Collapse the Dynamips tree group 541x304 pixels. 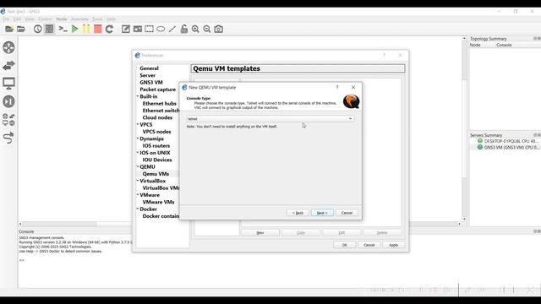[138, 138]
